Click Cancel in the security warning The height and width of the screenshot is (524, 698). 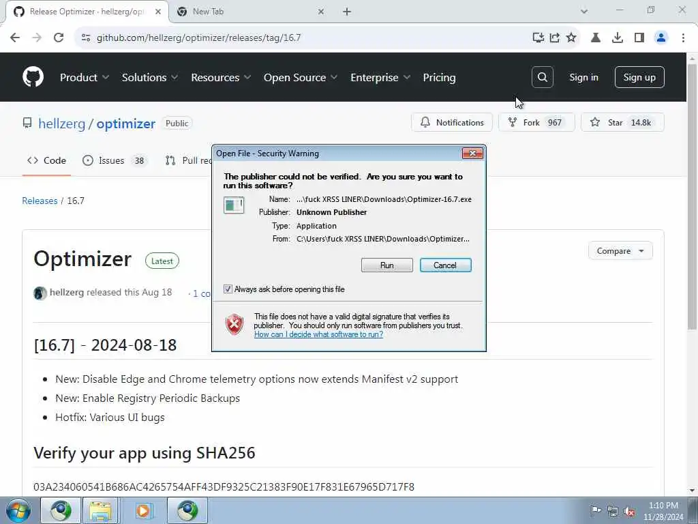click(445, 265)
